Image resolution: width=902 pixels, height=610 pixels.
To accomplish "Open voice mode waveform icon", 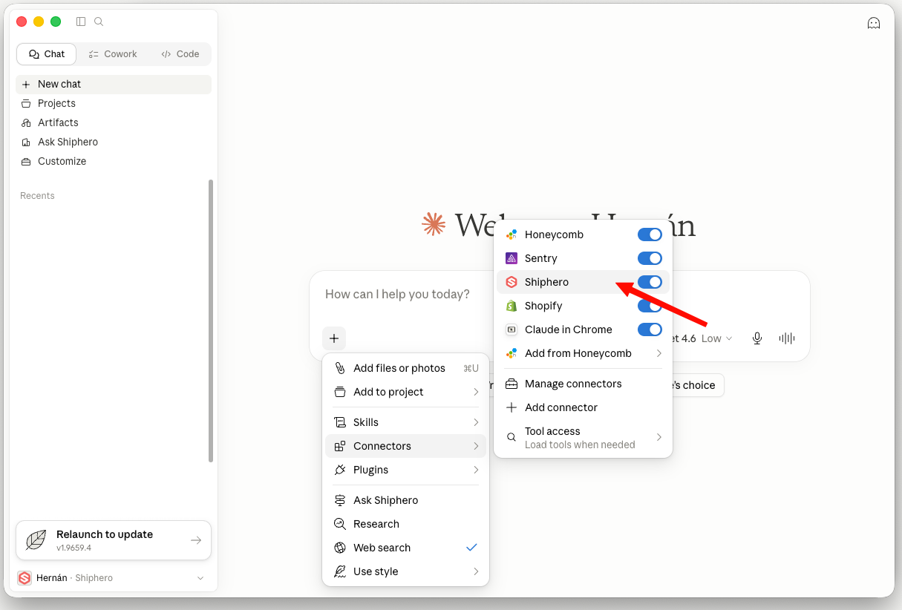I will (787, 338).
